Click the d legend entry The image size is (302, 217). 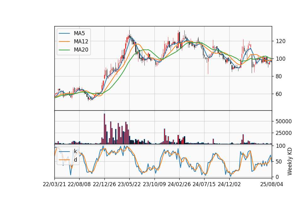pos(75,160)
